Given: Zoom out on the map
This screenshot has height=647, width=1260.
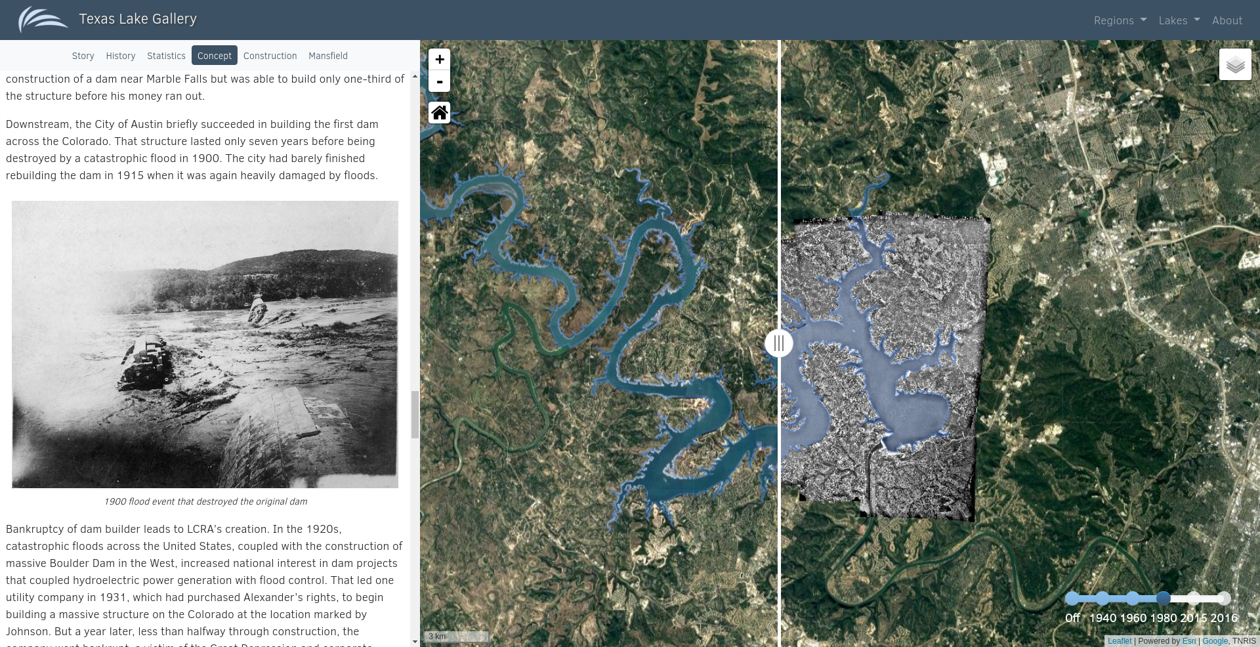Looking at the screenshot, I should point(439,81).
